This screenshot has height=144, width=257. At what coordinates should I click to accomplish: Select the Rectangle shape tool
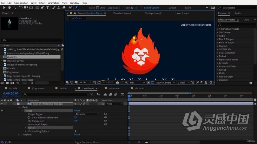[x=37, y=8]
